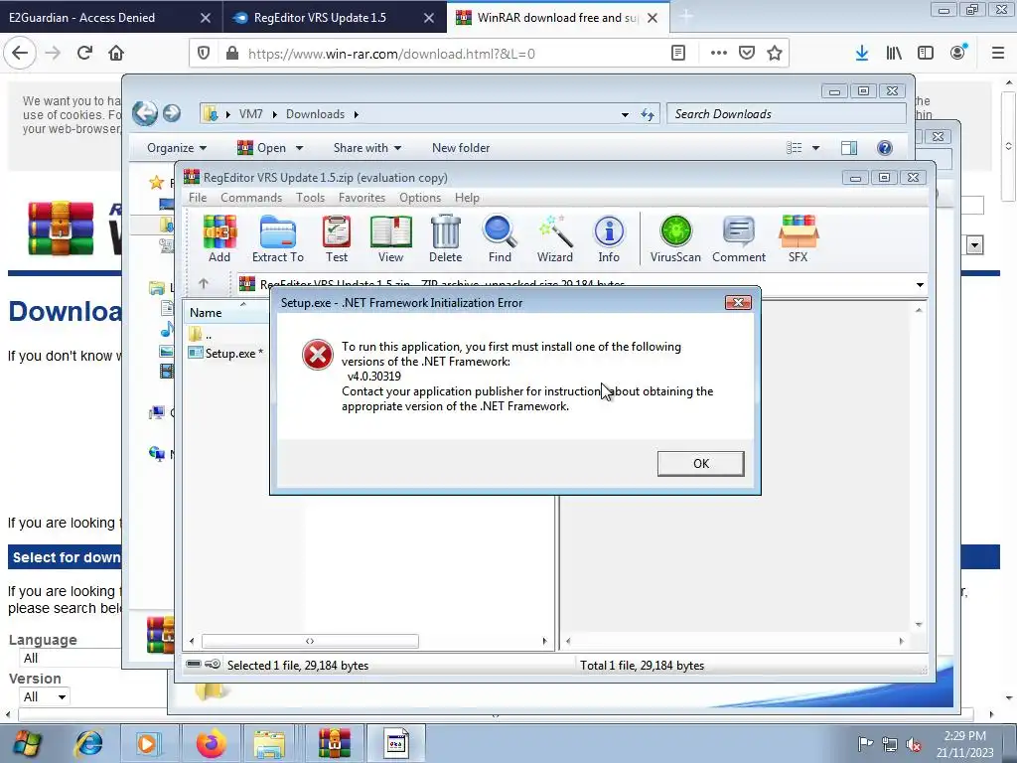Click the Add icon in WinRAR toolbar
Viewport: 1017px width, 763px height.
[219, 238]
